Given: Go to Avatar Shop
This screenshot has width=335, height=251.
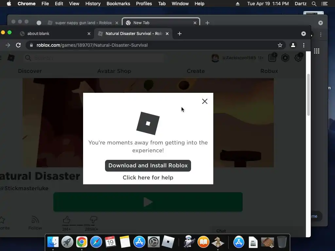Looking at the screenshot, I should pyautogui.click(x=114, y=71).
